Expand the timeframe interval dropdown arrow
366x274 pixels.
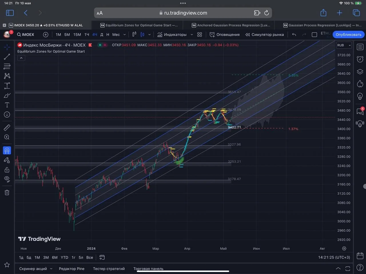click(x=124, y=35)
